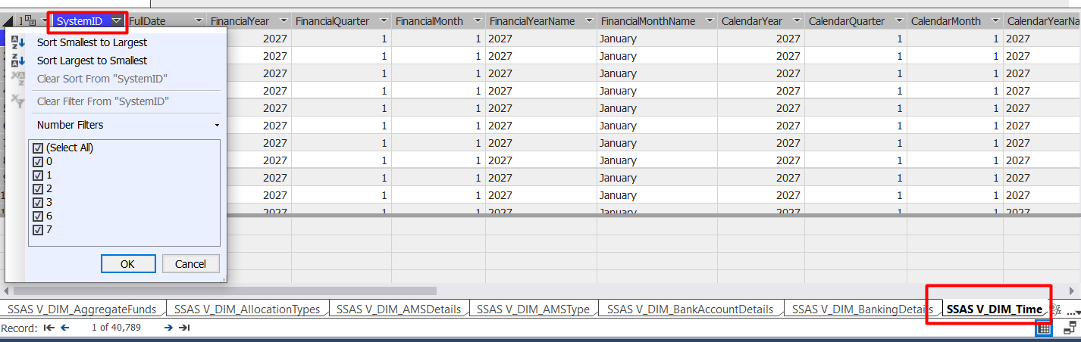Switch to the SSAS V_DIM_BankingDetails tab

coord(862,309)
